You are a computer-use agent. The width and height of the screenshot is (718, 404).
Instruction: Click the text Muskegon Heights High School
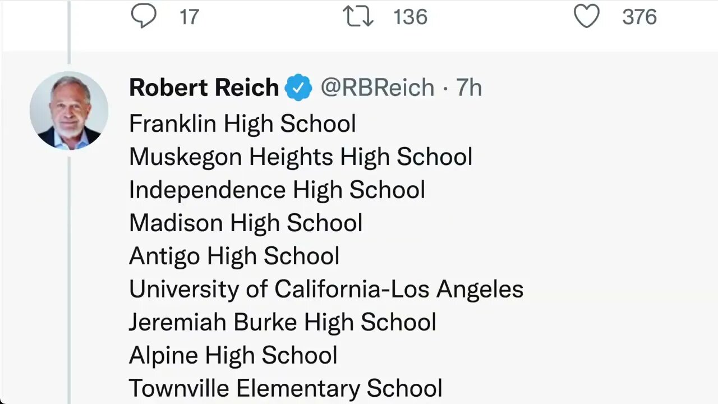tap(301, 157)
